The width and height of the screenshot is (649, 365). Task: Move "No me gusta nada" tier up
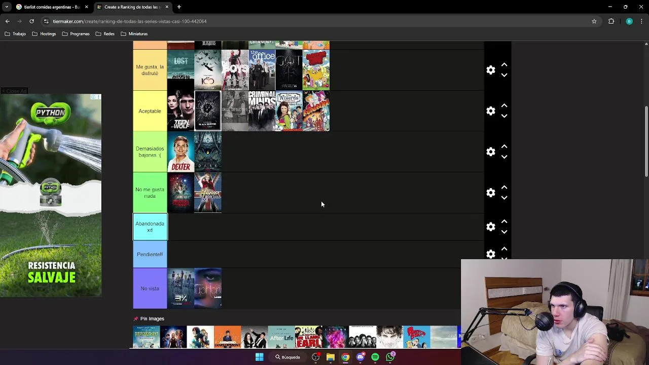[x=504, y=188]
